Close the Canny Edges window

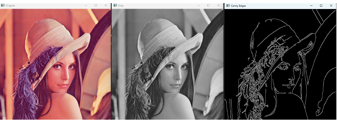pyautogui.click(x=331, y=6)
